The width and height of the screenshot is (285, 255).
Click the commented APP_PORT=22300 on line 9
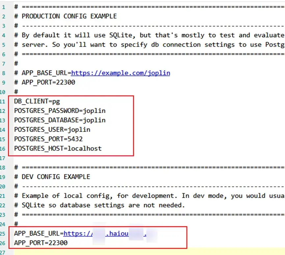tap(48, 82)
